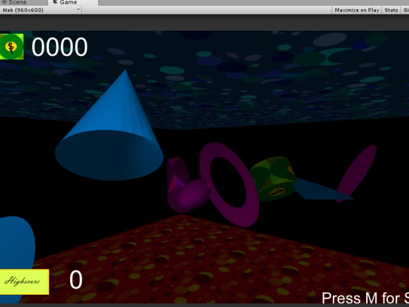
Task: Click the highscore value 0
Action: (76, 279)
